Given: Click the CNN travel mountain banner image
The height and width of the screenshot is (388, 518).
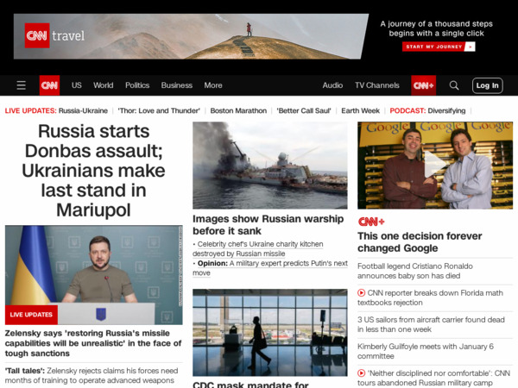Looking at the screenshot, I should [191, 36].
